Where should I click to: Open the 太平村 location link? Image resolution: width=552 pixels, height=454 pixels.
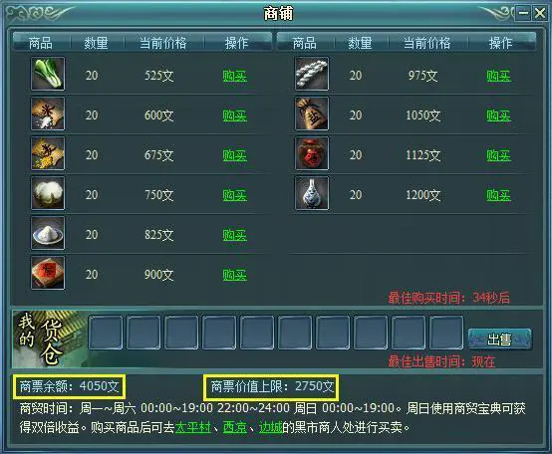193,428
